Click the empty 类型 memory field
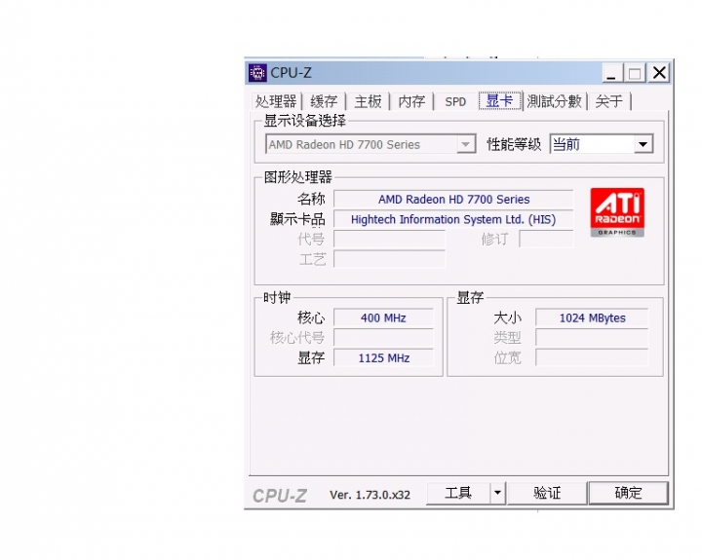This screenshot has height=560, width=702. tap(592, 338)
